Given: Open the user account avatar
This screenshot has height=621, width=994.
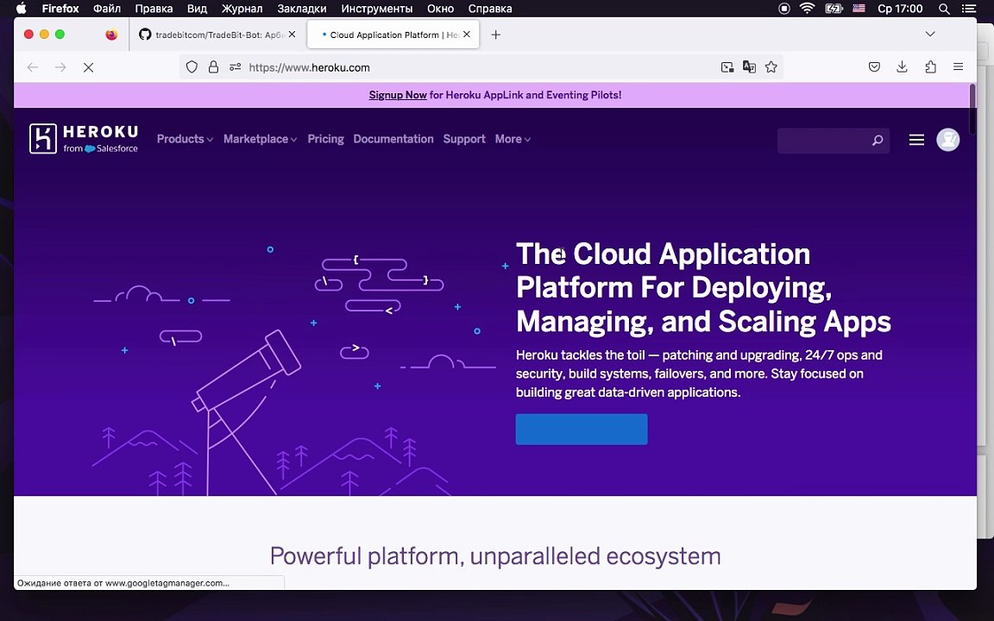Looking at the screenshot, I should click(x=947, y=140).
